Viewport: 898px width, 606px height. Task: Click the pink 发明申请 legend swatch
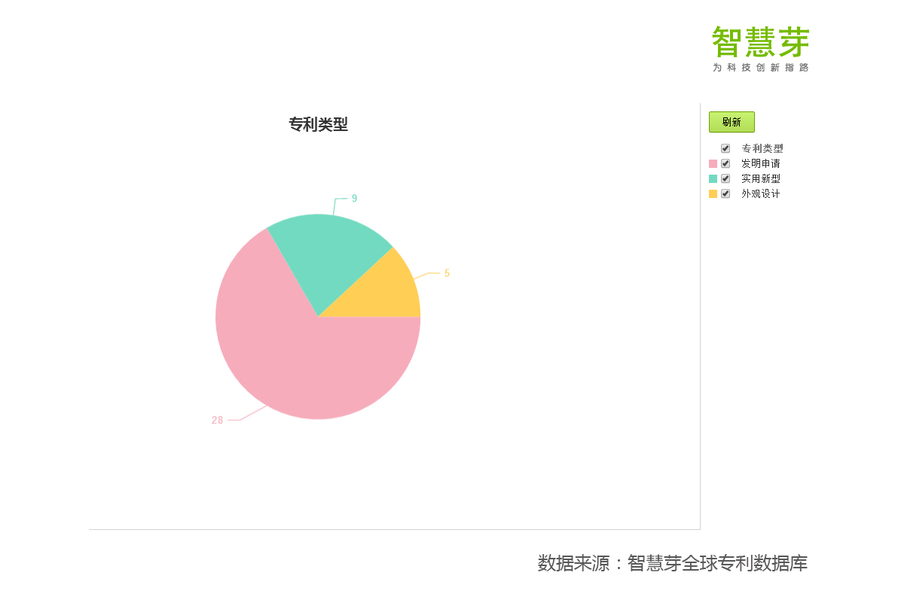point(713,163)
